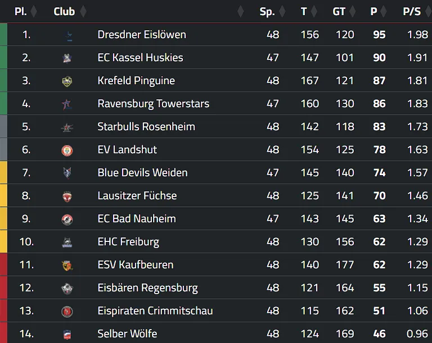This screenshot has height=343, width=432.
Task: Click the Dresdner Eislöwen team logo
Action: point(67,35)
